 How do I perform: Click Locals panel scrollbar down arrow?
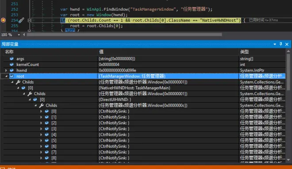coord(288,160)
